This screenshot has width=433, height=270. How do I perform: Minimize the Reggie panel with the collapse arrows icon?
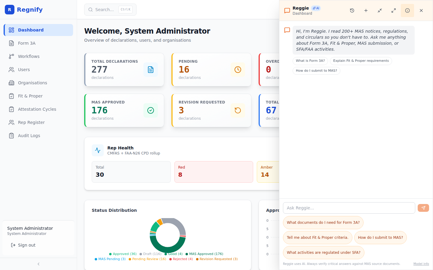pos(380,10)
